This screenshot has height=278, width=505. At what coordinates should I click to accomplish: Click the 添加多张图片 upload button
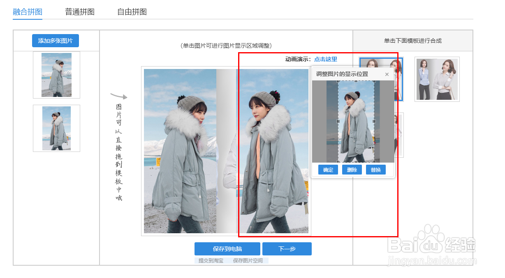pyautogui.click(x=56, y=40)
